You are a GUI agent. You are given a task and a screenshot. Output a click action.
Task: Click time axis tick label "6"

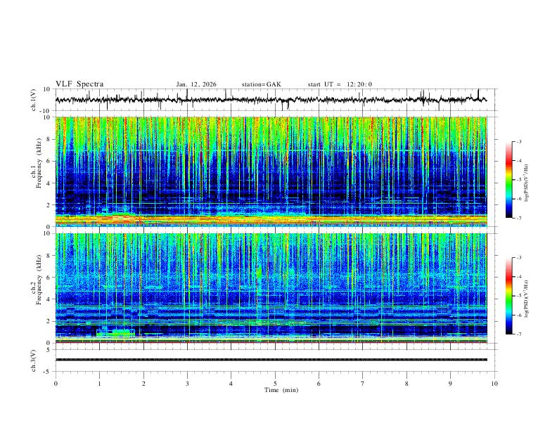pyautogui.click(x=319, y=384)
